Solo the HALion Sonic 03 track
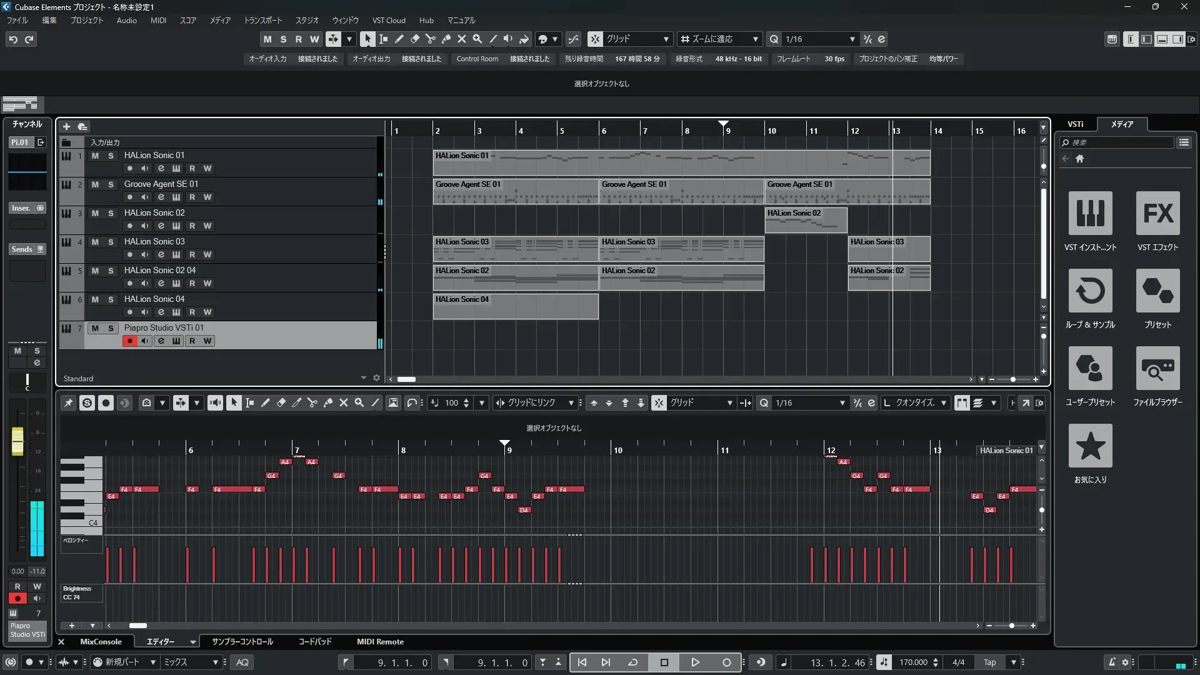This screenshot has height=675, width=1200. [111, 242]
